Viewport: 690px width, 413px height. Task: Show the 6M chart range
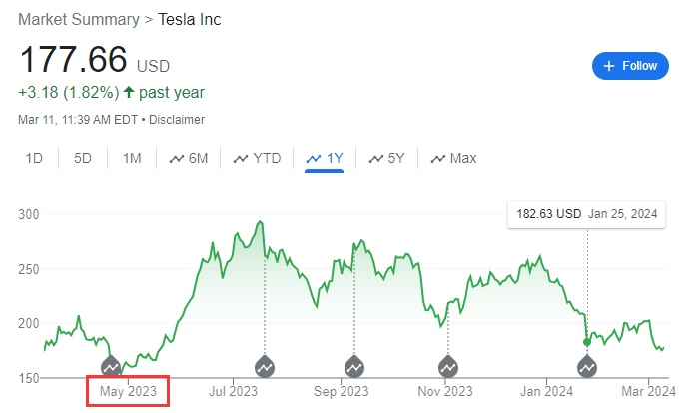[x=189, y=158]
